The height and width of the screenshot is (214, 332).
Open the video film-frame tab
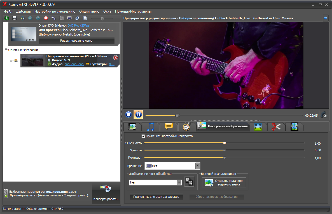tap(132, 127)
